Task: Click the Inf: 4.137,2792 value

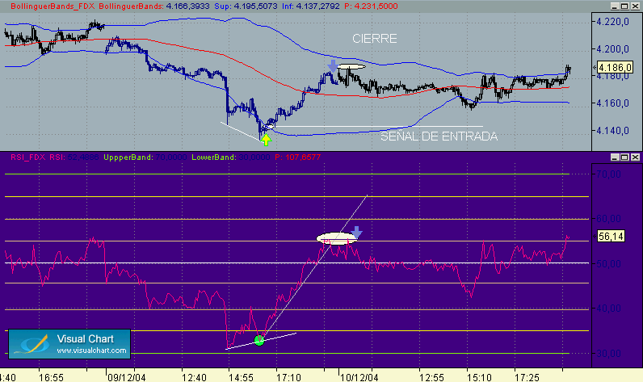Action: click(310, 6)
